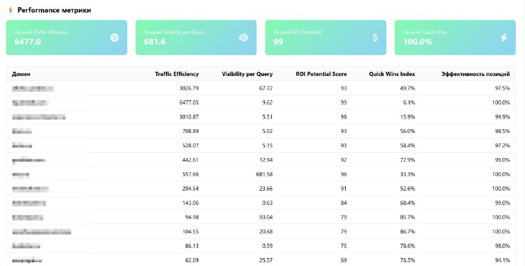The image size is (525, 266).
Task: Click the bolt icon in Quick Wins card
Action: pyautogui.click(x=503, y=37)
